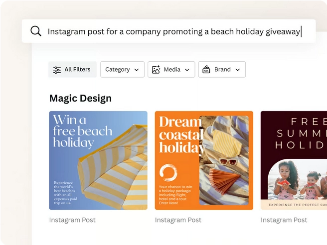Select the 'Free Summer Holiday' maroon template
The image size is (327, 245).
coord(294,160)
